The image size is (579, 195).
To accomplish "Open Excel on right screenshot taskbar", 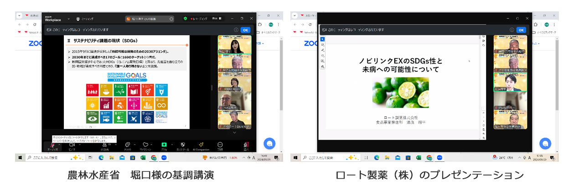I will coord(418,158).
